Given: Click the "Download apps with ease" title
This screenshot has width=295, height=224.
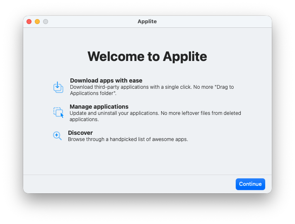Looking at the screenshot, I should tap(106, 80).
